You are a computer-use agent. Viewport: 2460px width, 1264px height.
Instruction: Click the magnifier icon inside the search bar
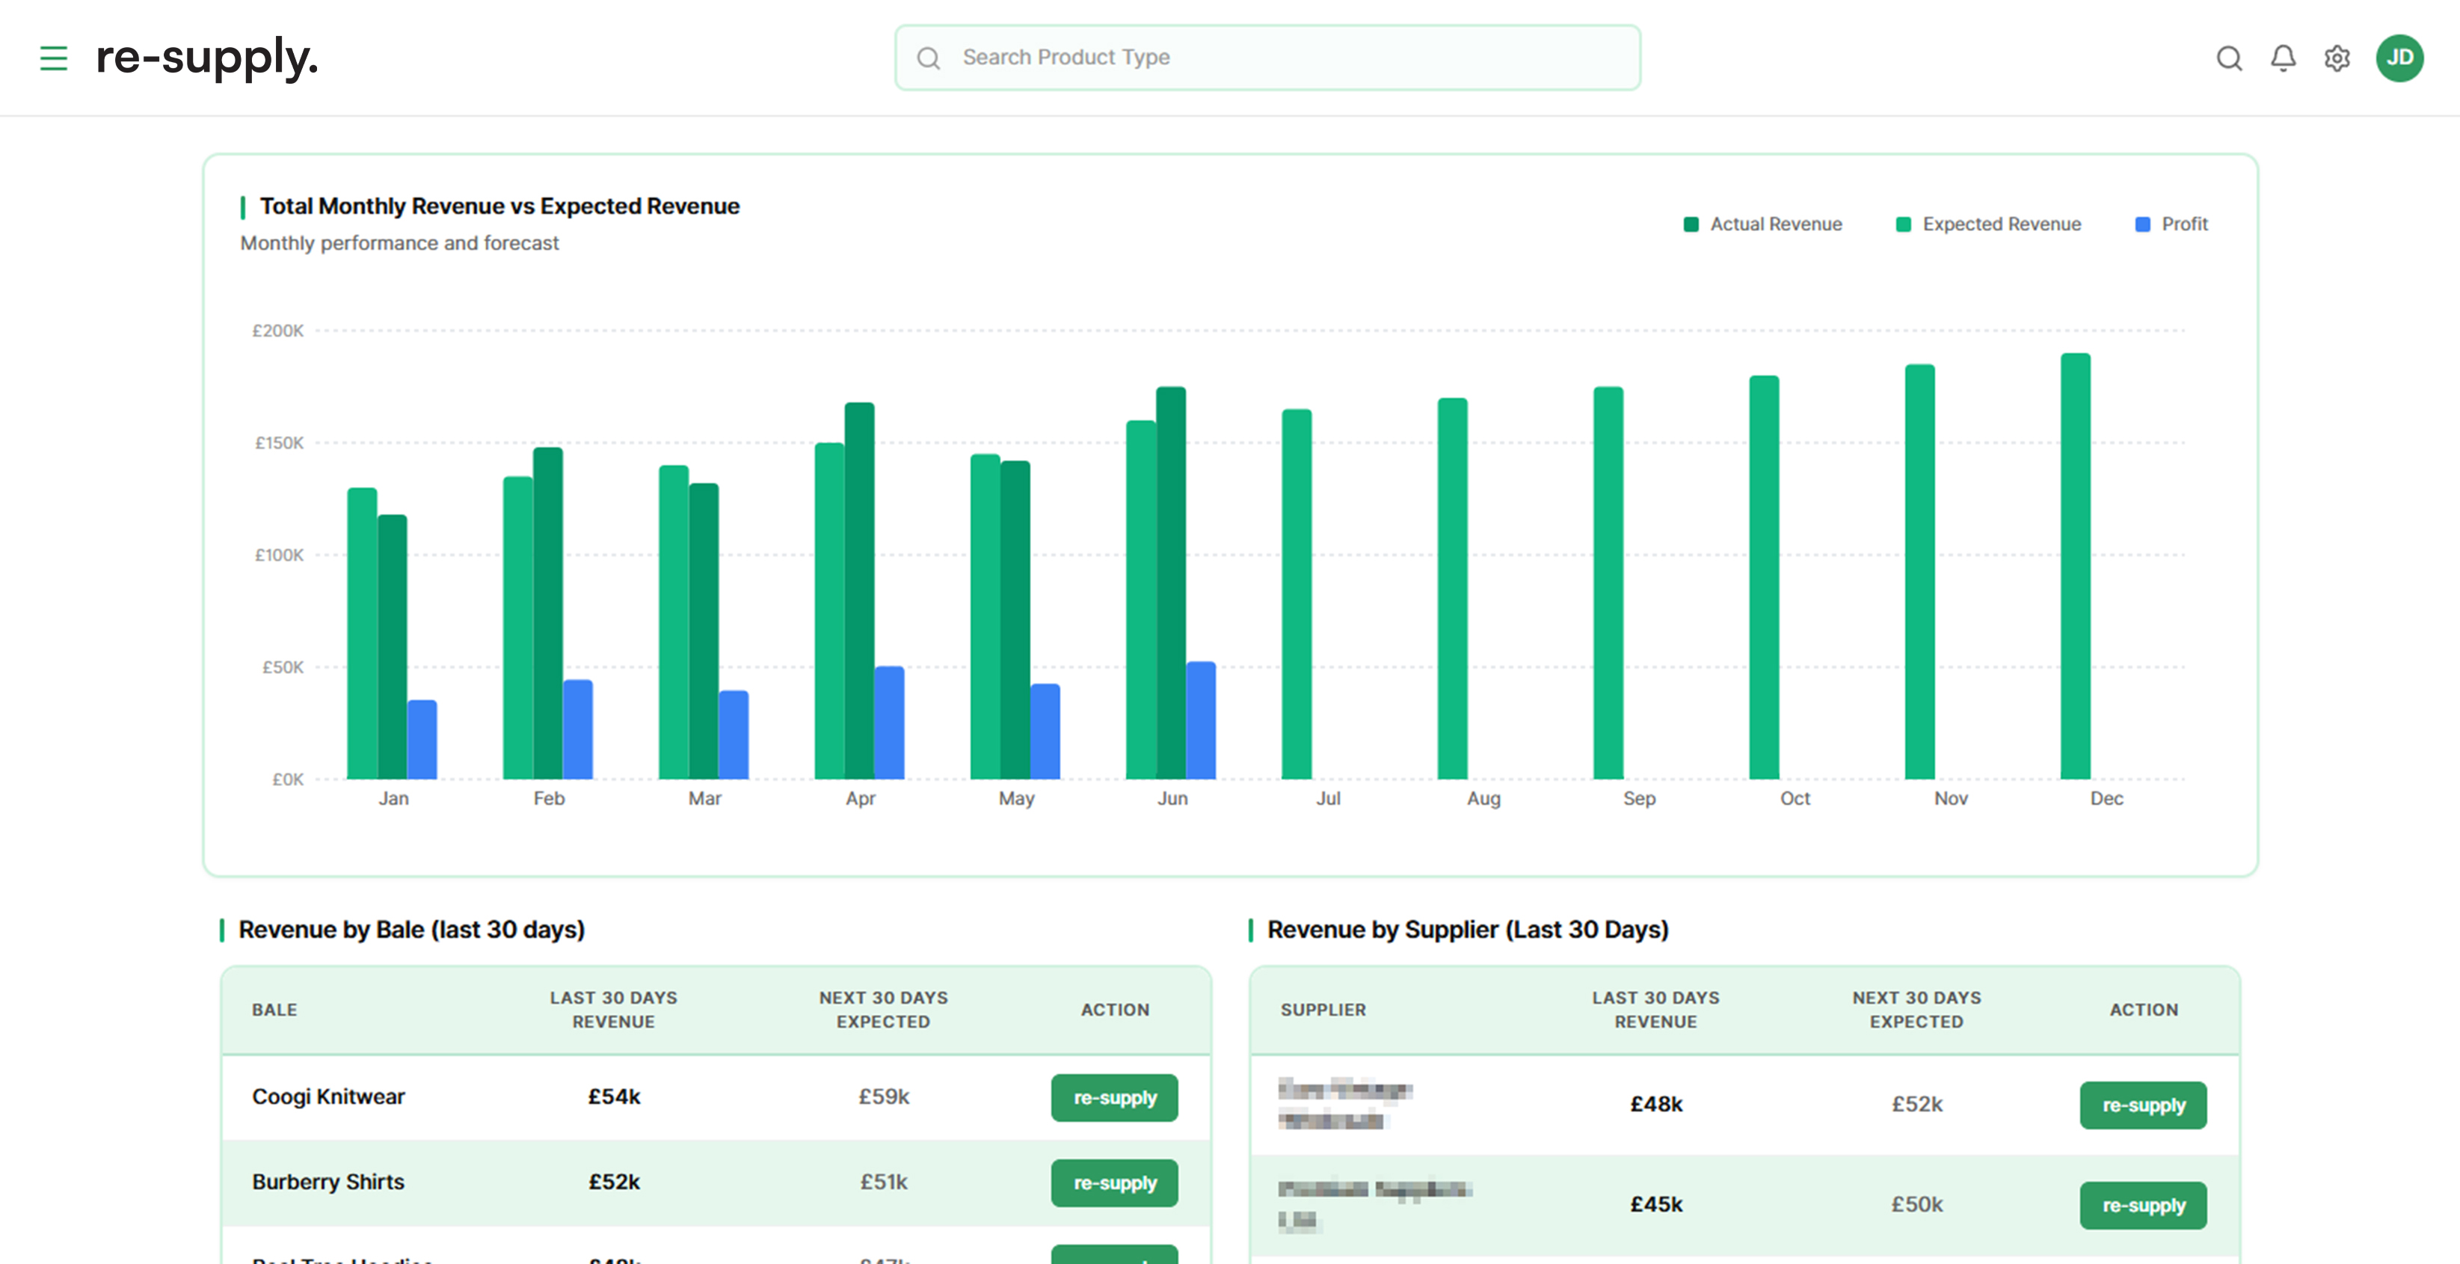(x=929, y=58)
